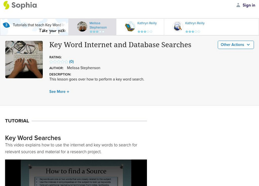Click the tutorials count badge showing 3
Viewport: 259px width, 186px height.
pos(6,25)
